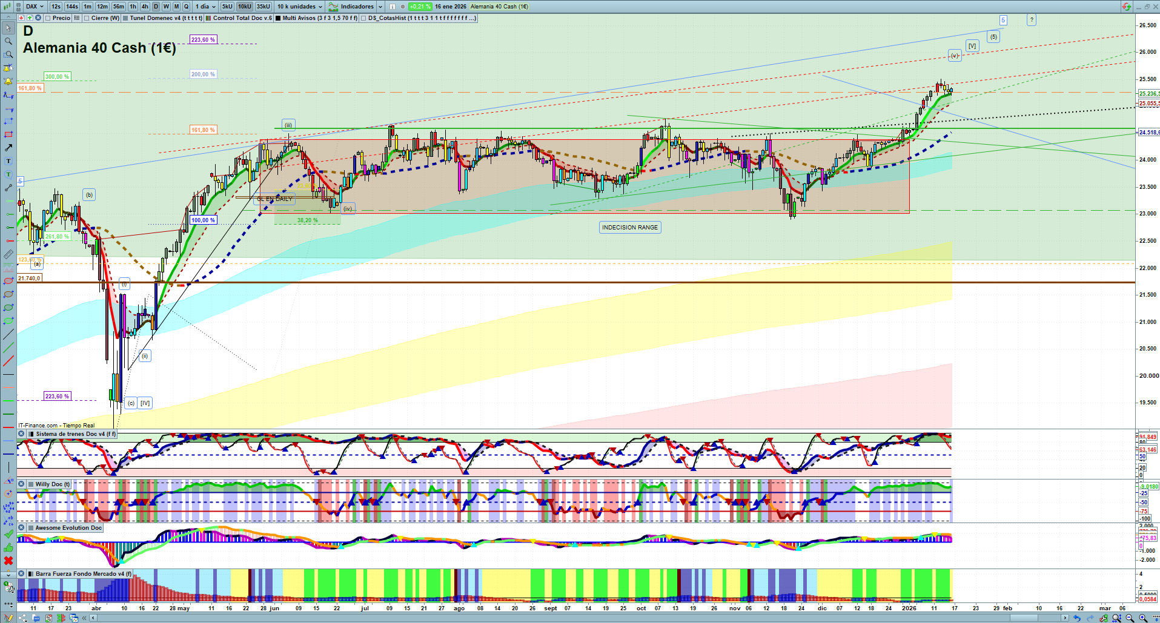Viewport: 1160px width, 623px height.
Task: Select the ruler measuring tool
Action: click(x=8, y=254)
